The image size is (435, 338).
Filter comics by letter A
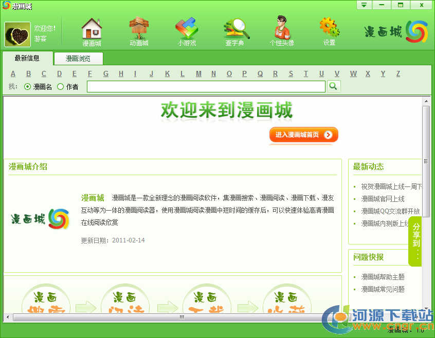tap(13, 73)
